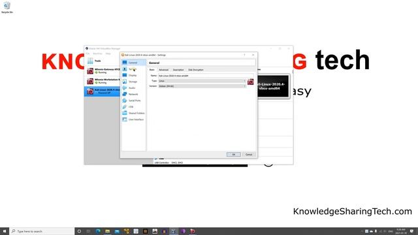Open the Windows Start menu
This screenshot has width=418, height=235.
pos(5,231)
